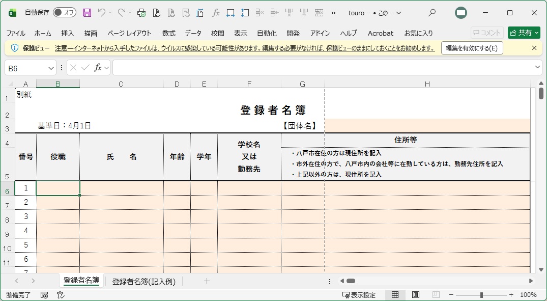The height and width of the screenshot is (301, 547).
Task: Click the Undo arrow icon
Action: (x=102, y=13)
